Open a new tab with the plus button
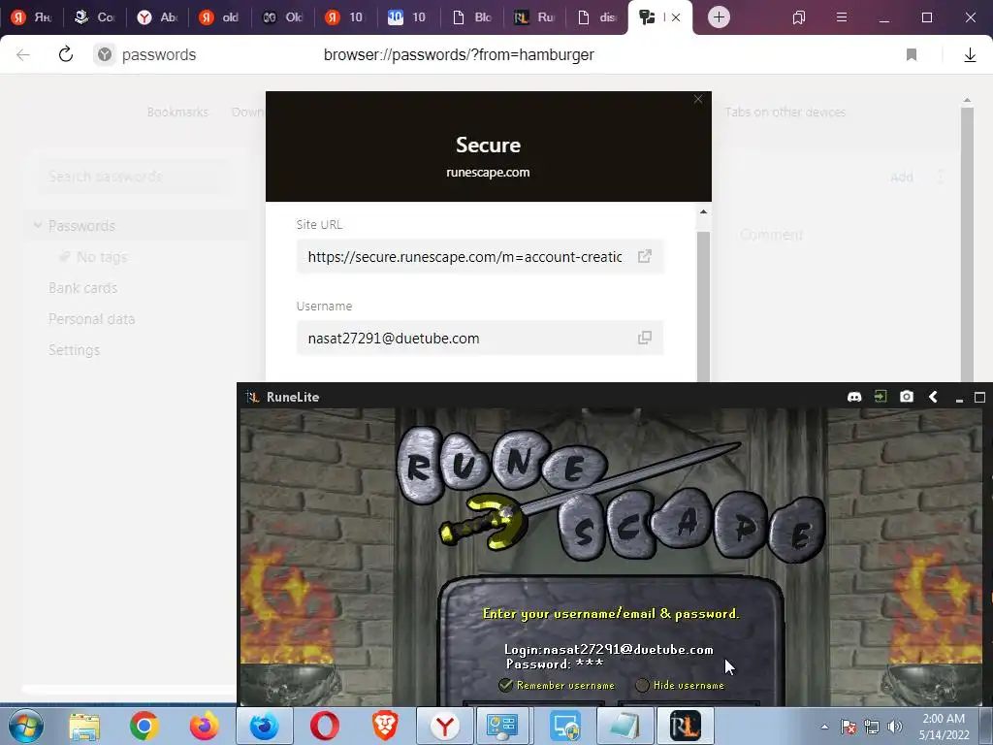Image resolution: width=993 pixels, height=745 pixels. [x=719, y=17]
